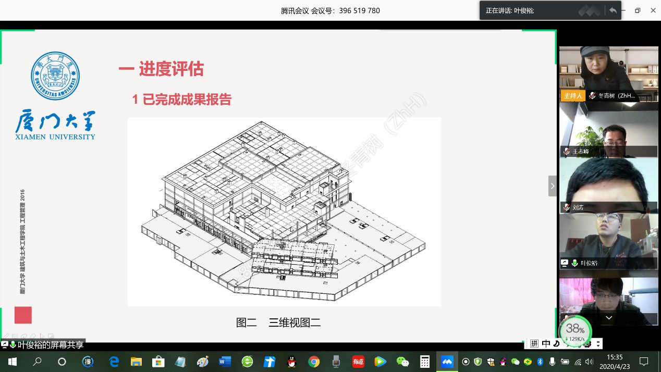661x372 pixels.
Task: Click the green microphone icon for 叶俊裕
Action: click(574, 263)
